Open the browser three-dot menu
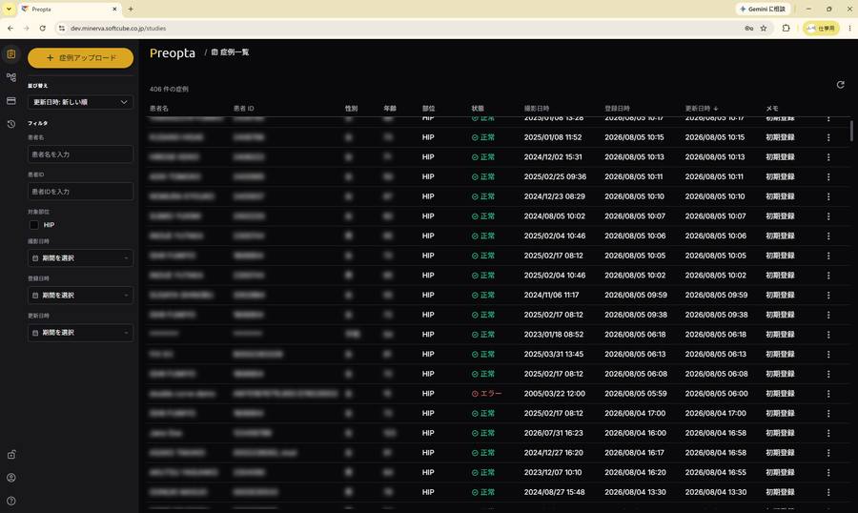 coord(849,28)
